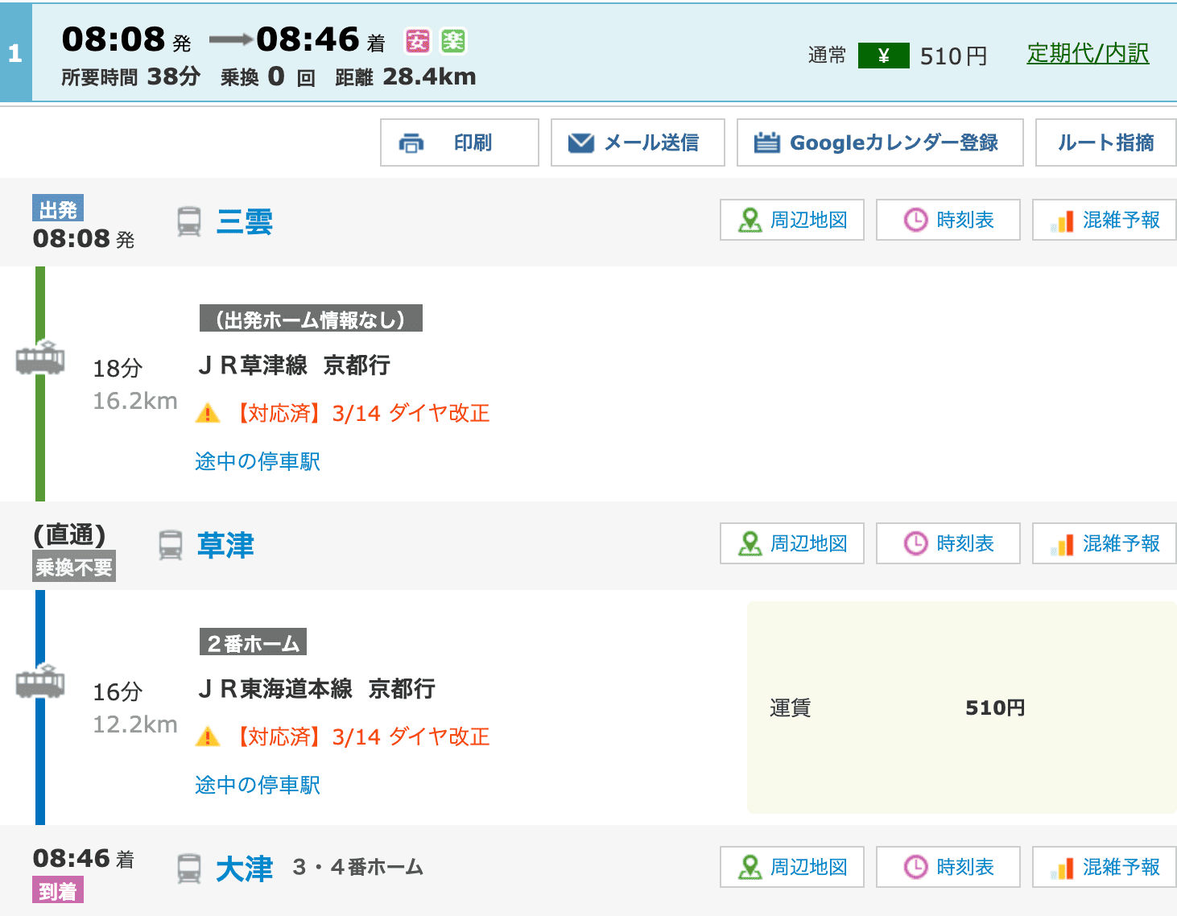Open 時刻表 for 三雲 station
This screenshot has height=916, width=1177.
click(x=948, y=220)
